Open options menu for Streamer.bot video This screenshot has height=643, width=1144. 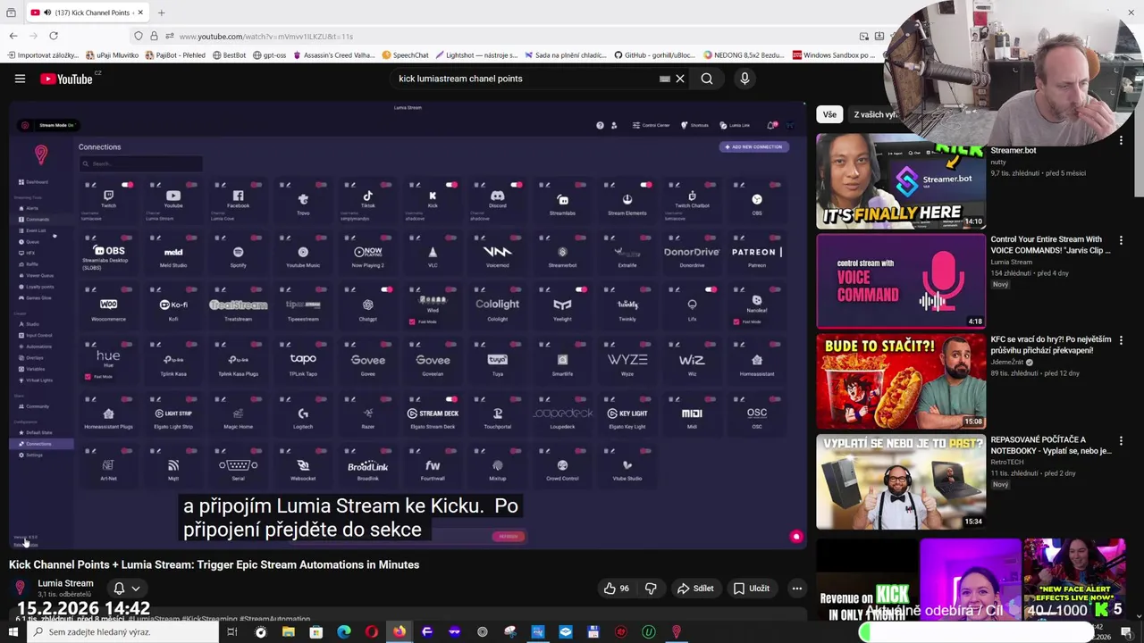point(1121,141)
